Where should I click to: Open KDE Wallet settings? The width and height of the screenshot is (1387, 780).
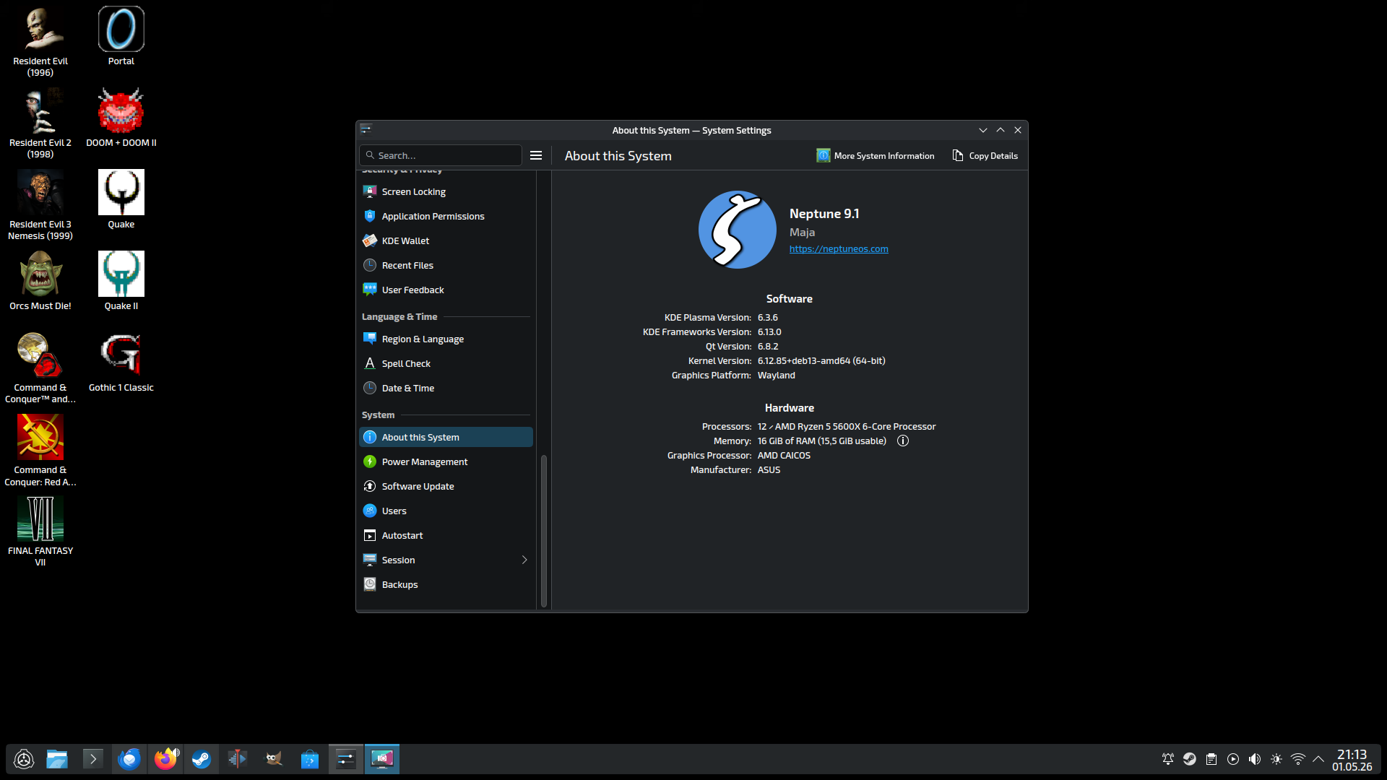(446, 240)
